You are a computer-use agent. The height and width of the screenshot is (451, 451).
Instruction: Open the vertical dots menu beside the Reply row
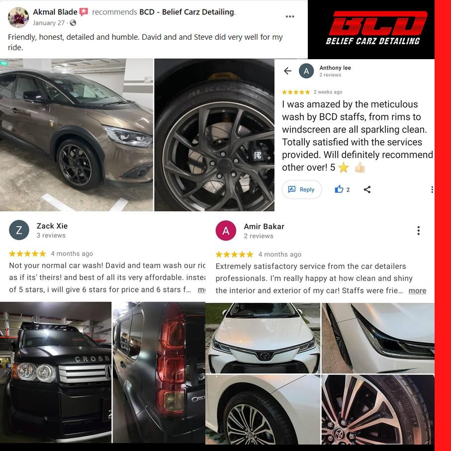(432, 189)
